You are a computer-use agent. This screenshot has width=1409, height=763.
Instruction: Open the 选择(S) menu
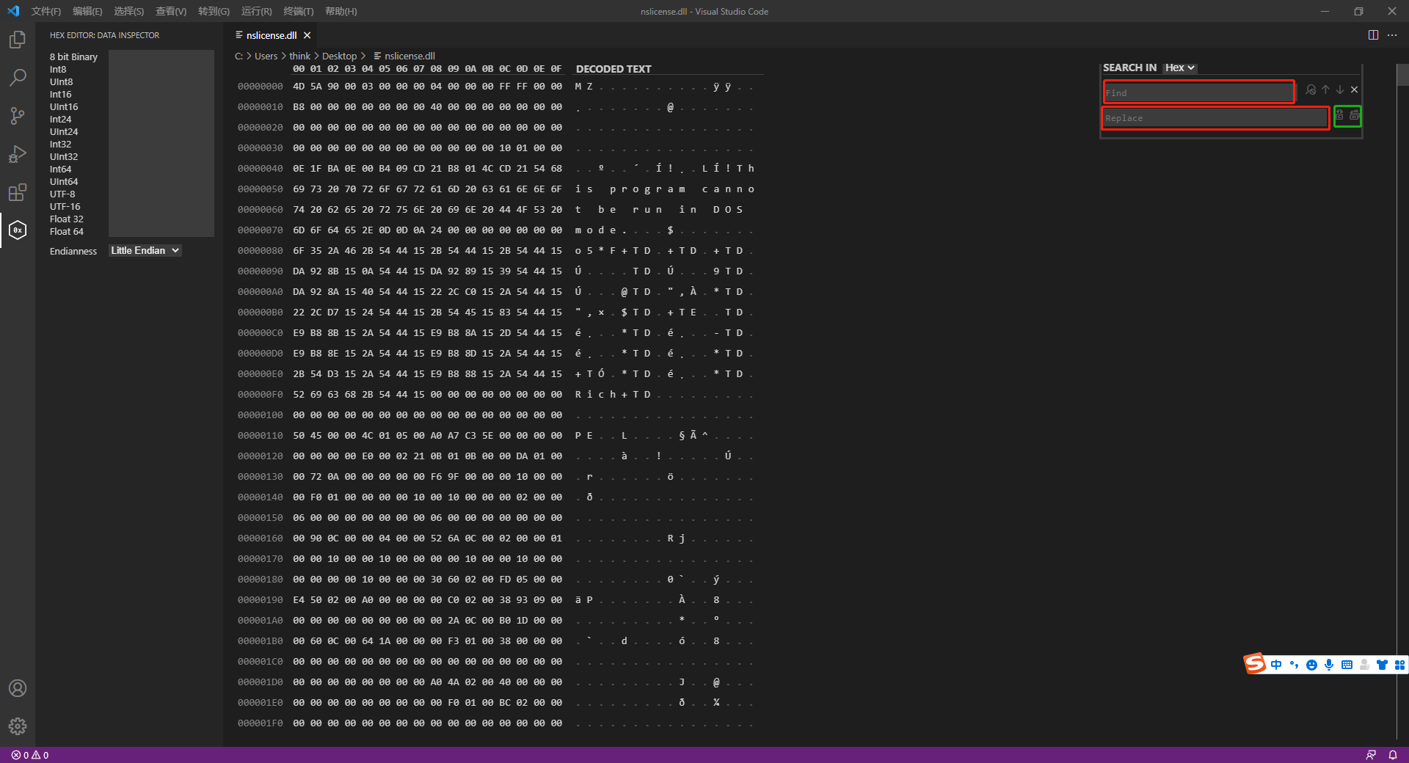(128, 11)
